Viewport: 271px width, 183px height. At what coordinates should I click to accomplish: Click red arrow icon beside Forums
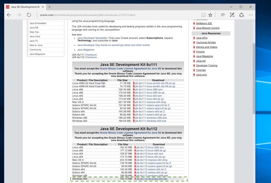pyautogui.click(x=194, y=52)
